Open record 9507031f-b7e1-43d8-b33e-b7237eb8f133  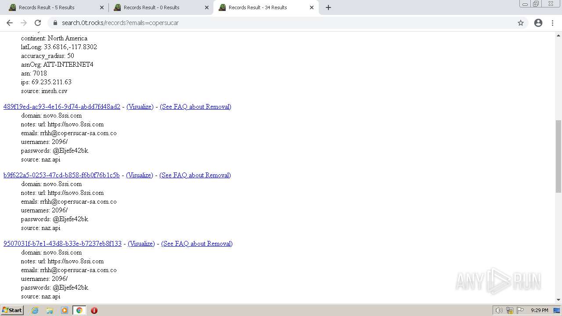click(x=62, y=244)
